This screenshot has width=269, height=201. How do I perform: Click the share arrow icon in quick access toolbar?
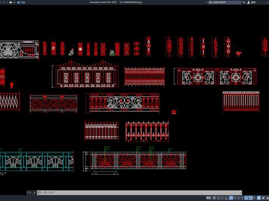(x=18, y=2)
